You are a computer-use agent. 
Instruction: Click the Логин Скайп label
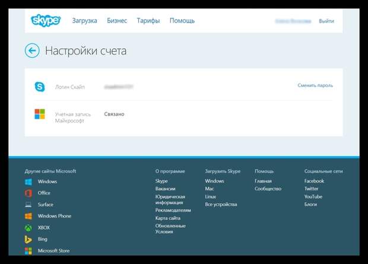coord(70,87)
